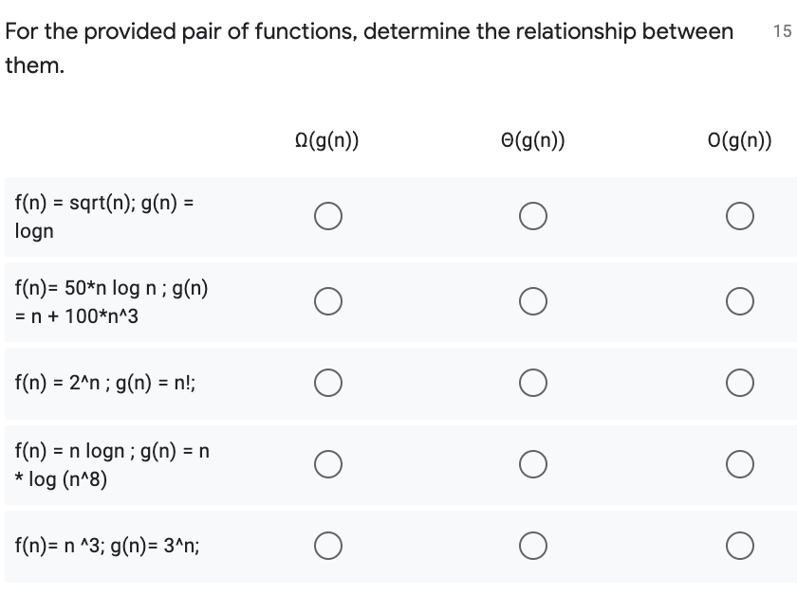797x612 pixels.
Task: Click the f(n) = 2^n row label
Action: click(105, 383)
